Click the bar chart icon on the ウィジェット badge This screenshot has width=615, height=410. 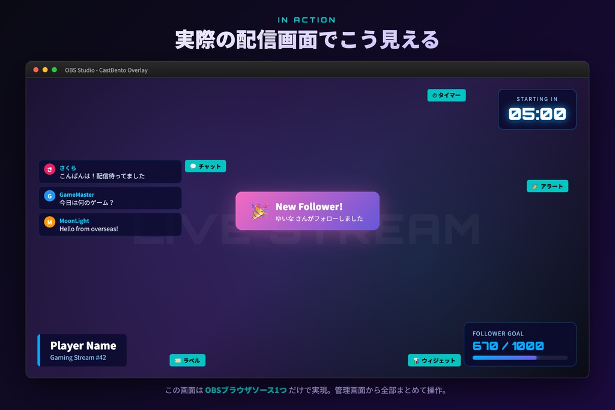[415, 360]
